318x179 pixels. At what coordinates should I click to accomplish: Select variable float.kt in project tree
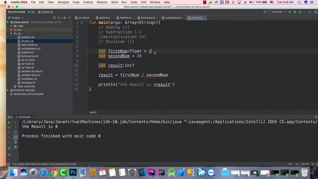pyautogui.click(x=30, y=75)
